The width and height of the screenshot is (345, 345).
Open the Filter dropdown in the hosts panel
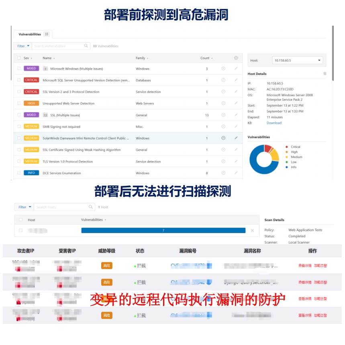pos(23,207)
